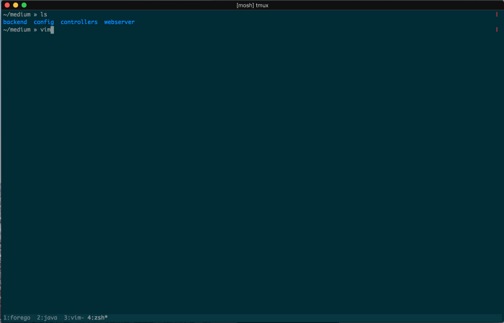Close the terminal window with red button
This screenshot has height=323, width=504.
pyautogui.click(x=7, y=5)
